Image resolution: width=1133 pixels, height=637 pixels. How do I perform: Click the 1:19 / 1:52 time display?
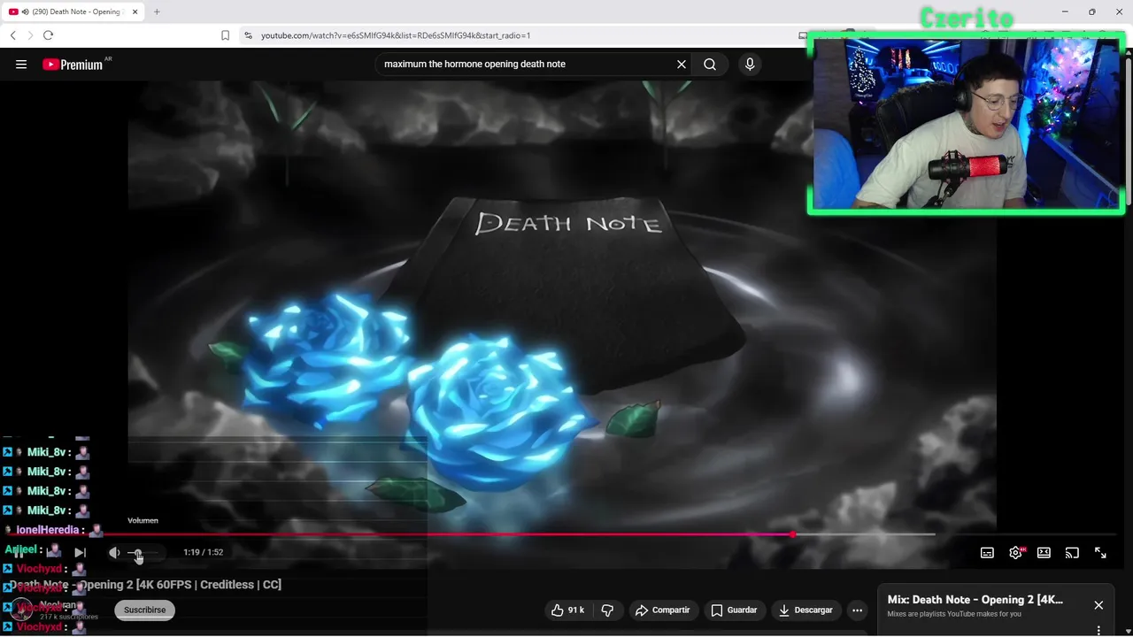tap(203, 552)
